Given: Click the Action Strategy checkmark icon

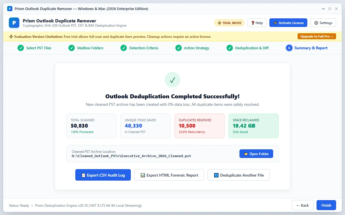Looking at the screenshot, I should pyautogui.click(x=179, y=48).
